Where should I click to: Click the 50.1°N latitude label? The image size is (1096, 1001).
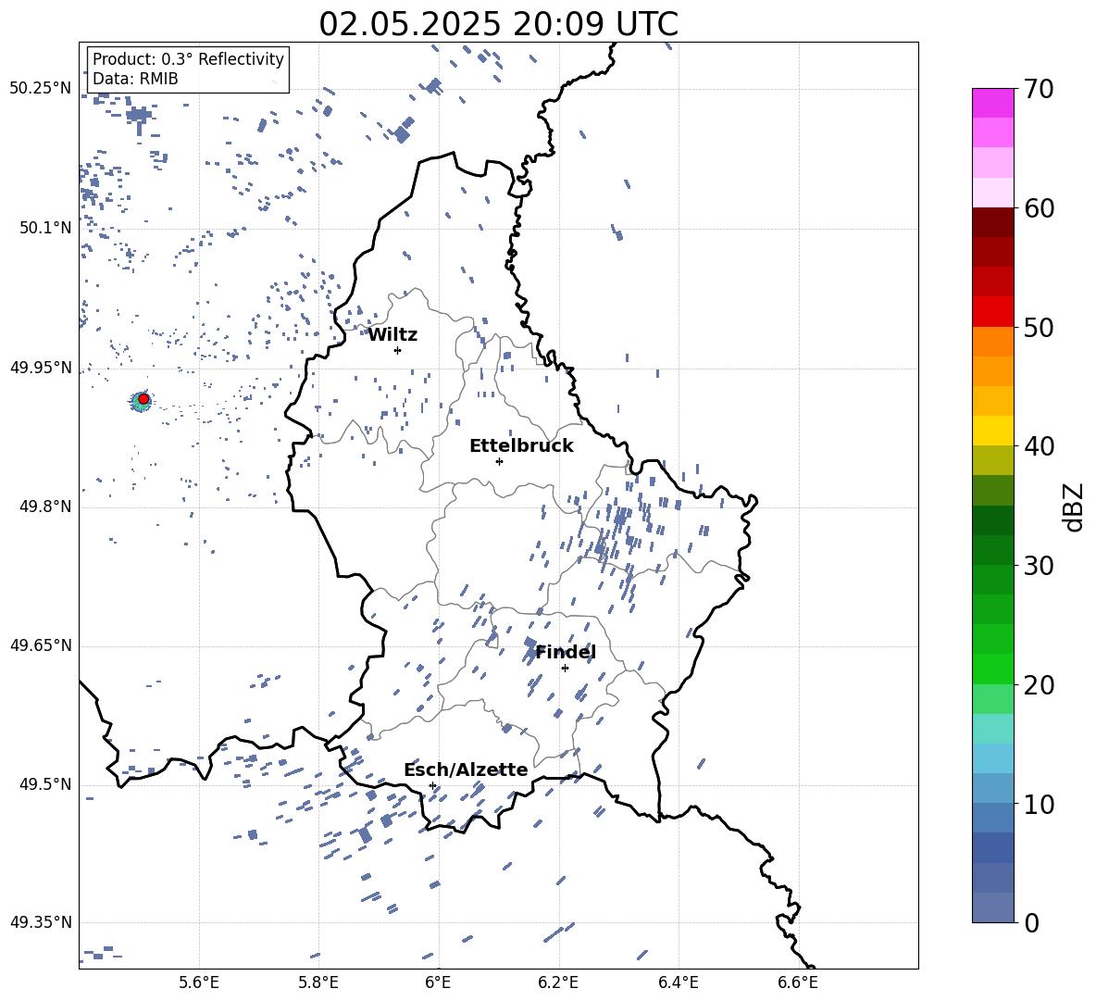pos(44,228)
